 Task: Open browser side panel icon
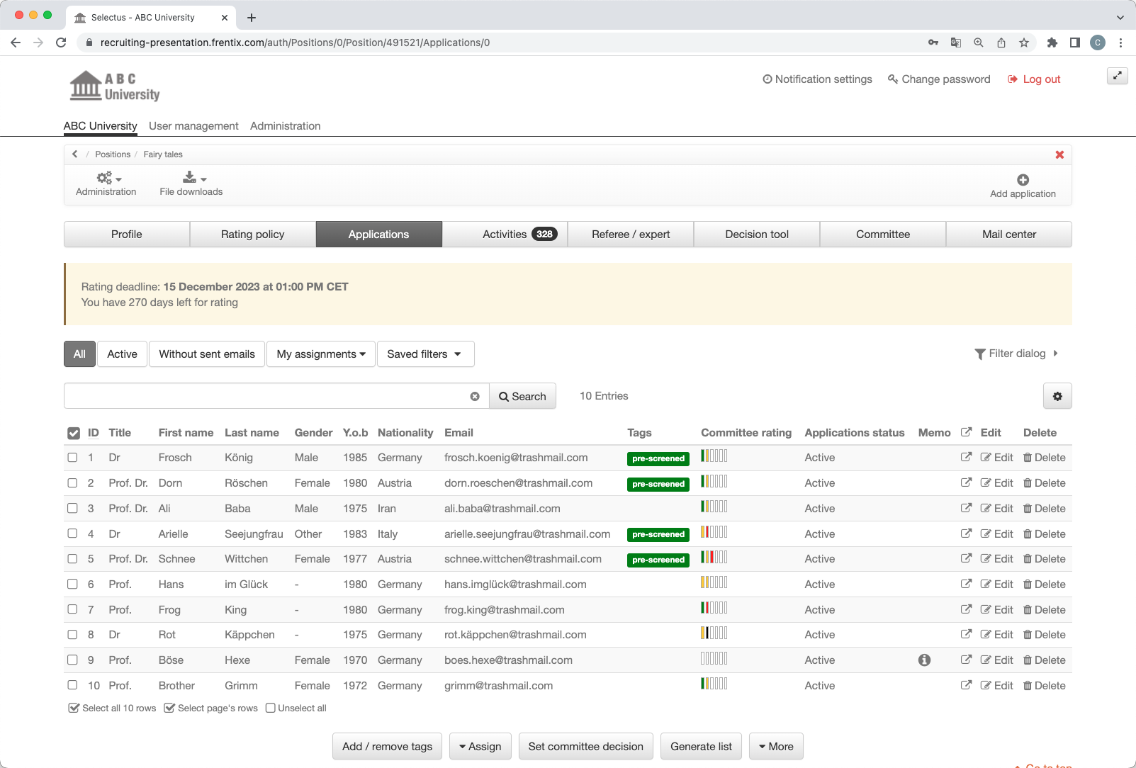click(1075, 43)
